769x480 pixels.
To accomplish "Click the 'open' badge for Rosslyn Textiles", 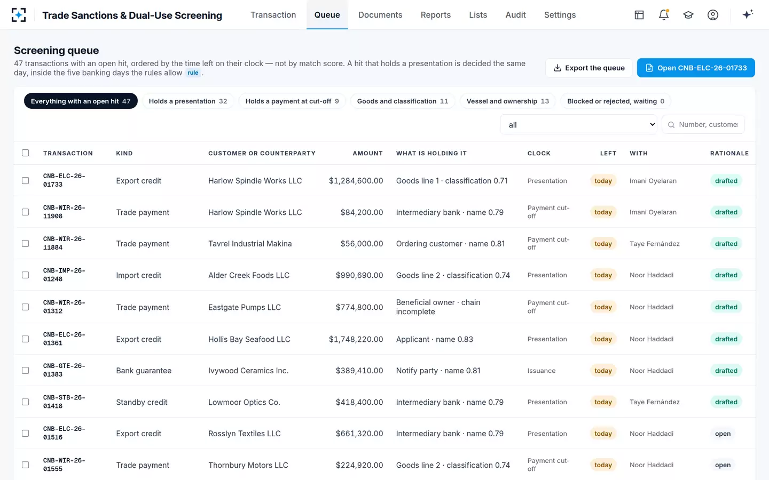I will coord(723,434).
